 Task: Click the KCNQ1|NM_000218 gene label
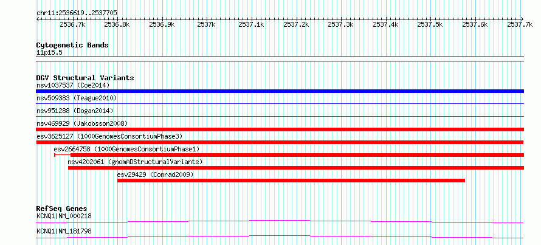[x=64, y=216]
